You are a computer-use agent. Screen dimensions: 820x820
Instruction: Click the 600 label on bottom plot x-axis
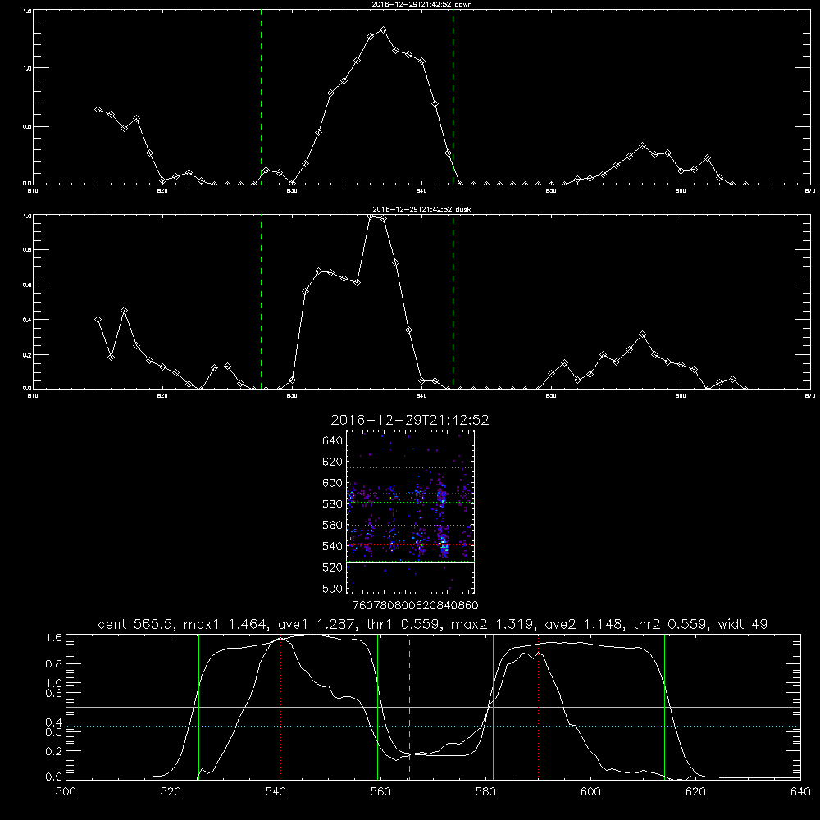(591, 792)
